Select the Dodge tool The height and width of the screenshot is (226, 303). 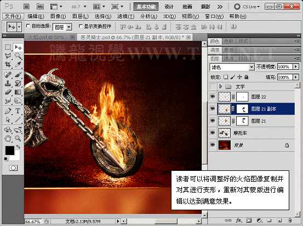[x=18, y=100]
